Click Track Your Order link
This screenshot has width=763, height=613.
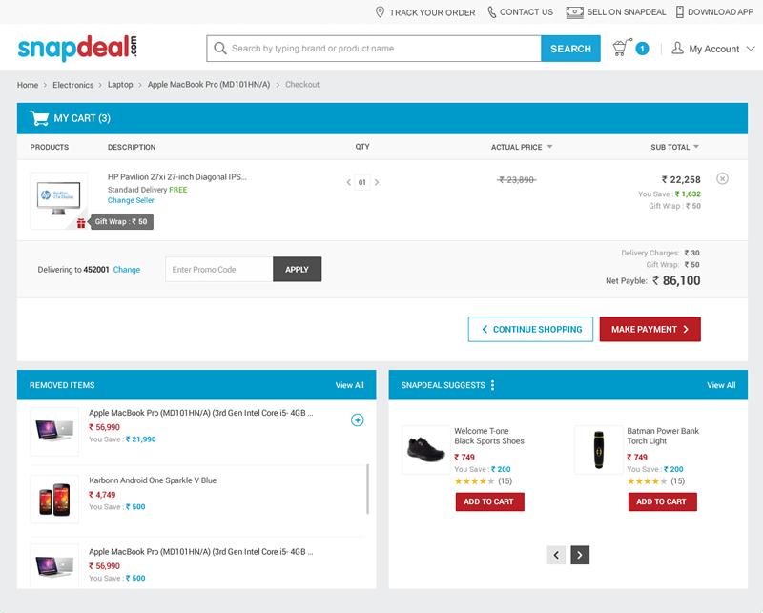click(432, 12)
